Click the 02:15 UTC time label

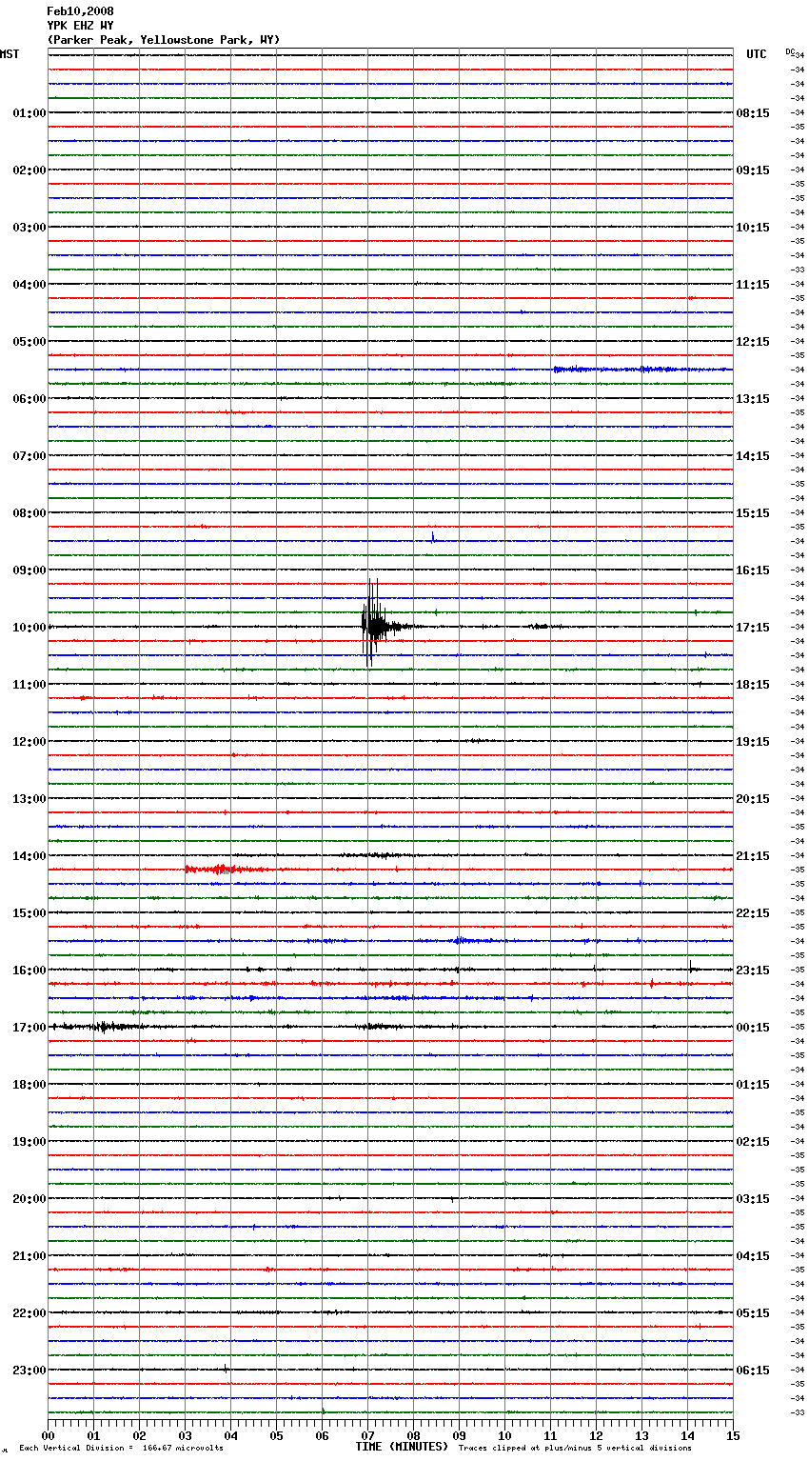tap(753, 1141)
